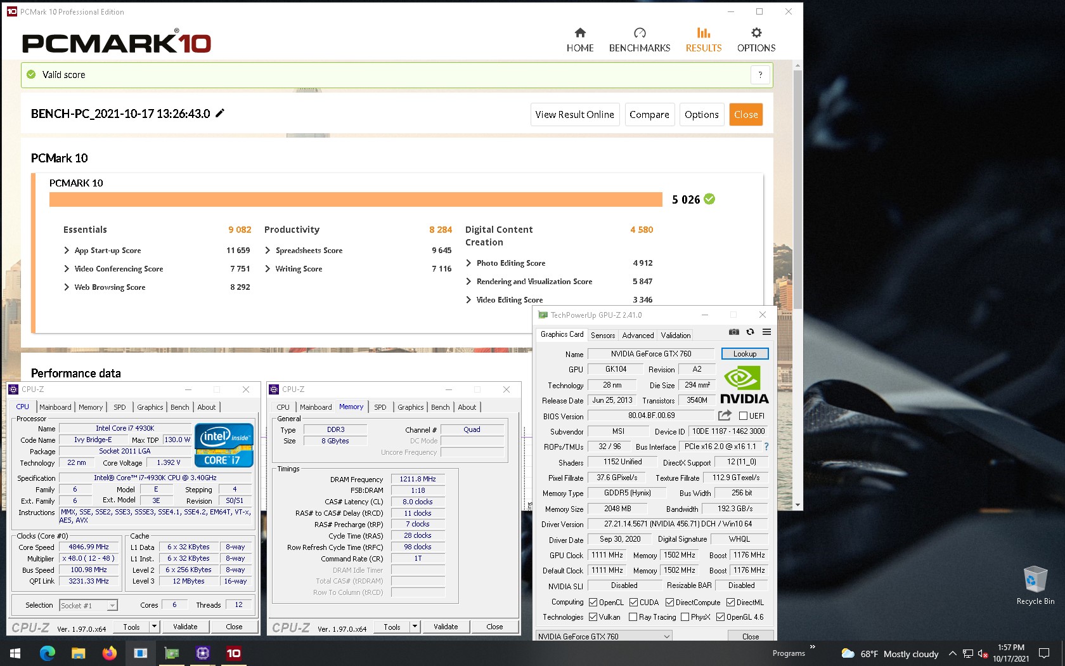This screenshot has width=1065, height=666.
Task: Click the Lookup button in GPU-Z
Action: 745,354
